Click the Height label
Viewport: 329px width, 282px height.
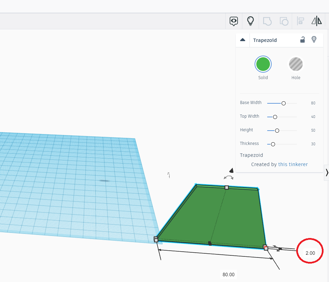[246, 130]
